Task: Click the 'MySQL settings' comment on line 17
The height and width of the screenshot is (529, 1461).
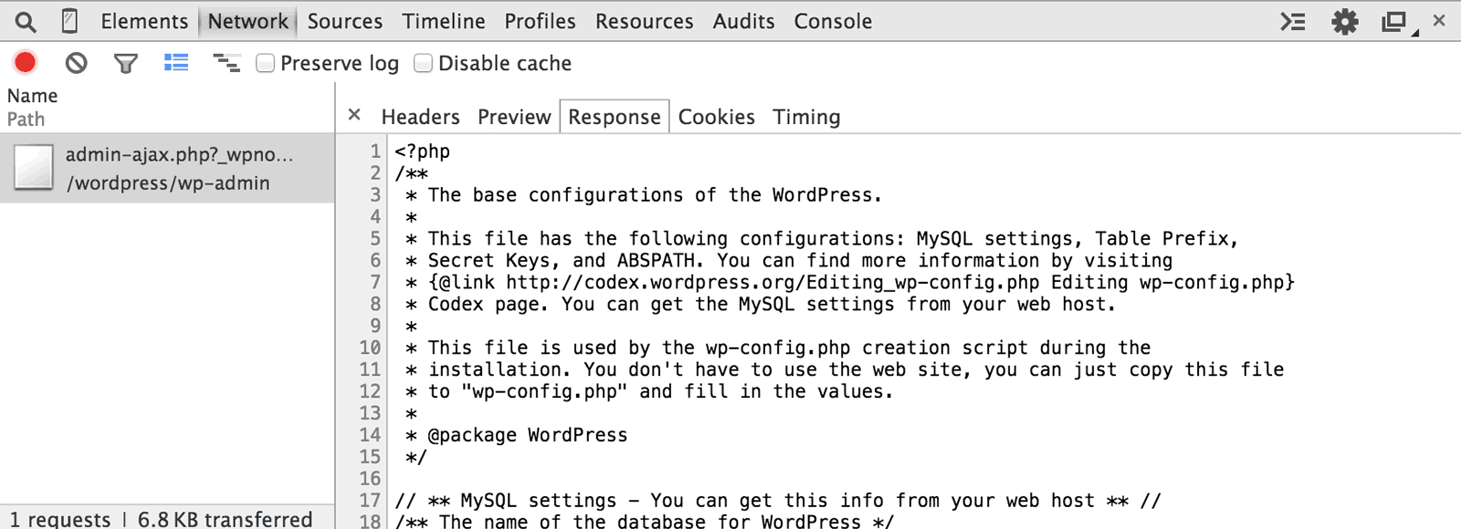Action: tap(778, 501)
